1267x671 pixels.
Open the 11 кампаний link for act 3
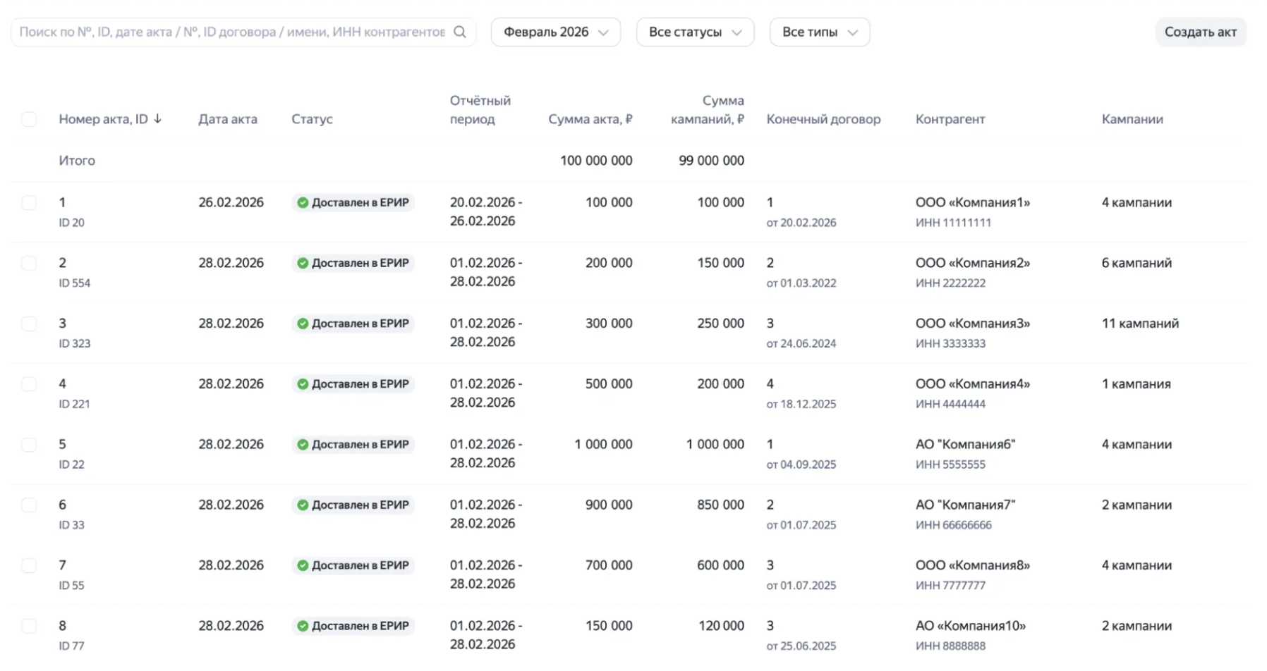tap(1140, 324)
